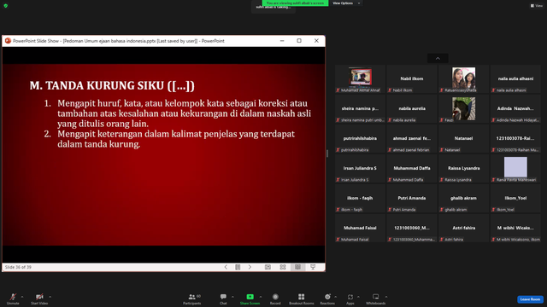This screenshot has height=307, width=547.
Task: Click the Leave Room button
Action: click(530, 299)
